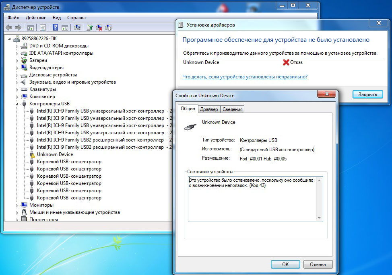Click the device status text about Код 43
Screen dimensions: 392x275
(x=251, y=183)
